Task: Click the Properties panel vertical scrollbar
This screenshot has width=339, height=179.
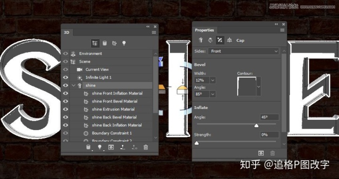Action: 284,93
